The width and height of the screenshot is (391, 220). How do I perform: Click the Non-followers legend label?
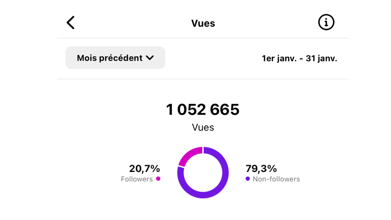276,179
